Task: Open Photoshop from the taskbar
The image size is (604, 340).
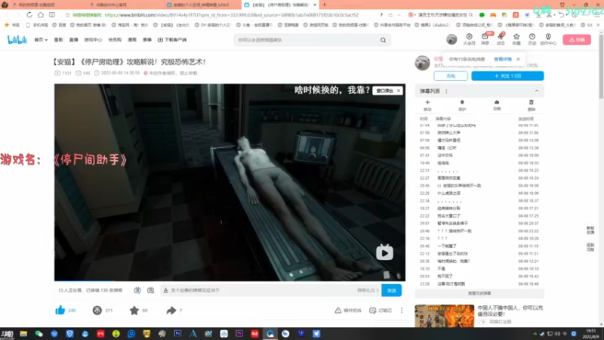Action: click(x=177, y=334)
